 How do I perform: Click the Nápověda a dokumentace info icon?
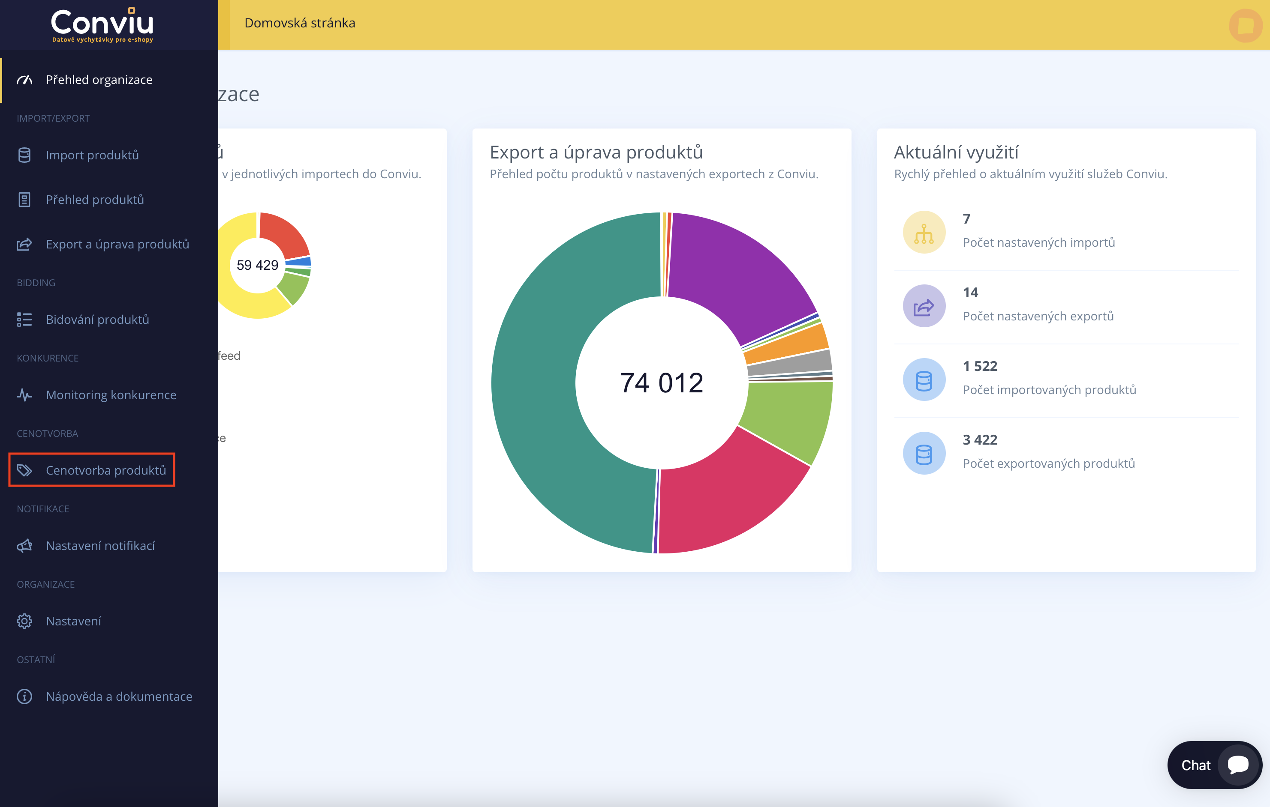[x=24, y=696]
